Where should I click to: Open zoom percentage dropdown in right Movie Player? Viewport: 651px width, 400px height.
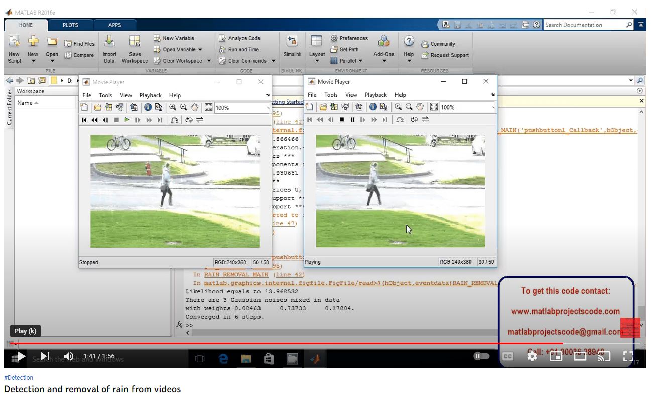(493, 107)
